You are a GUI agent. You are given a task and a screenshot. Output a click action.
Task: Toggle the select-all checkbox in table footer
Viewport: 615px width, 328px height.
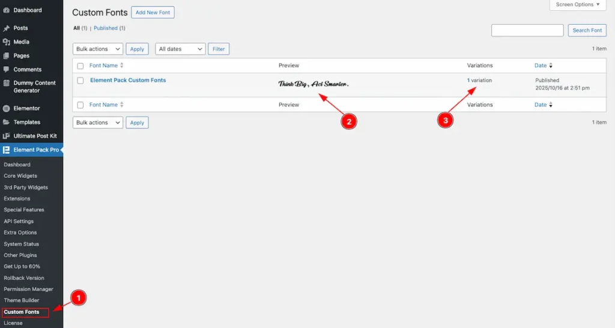80,105
